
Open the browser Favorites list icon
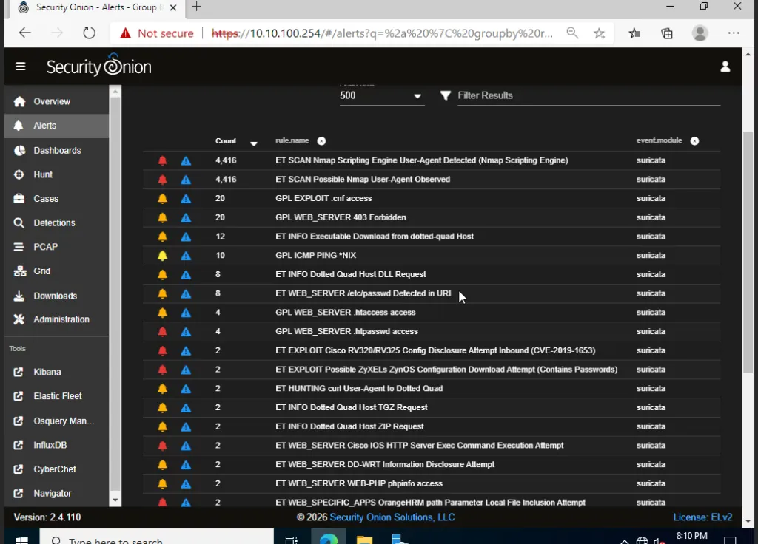[634, 33]
